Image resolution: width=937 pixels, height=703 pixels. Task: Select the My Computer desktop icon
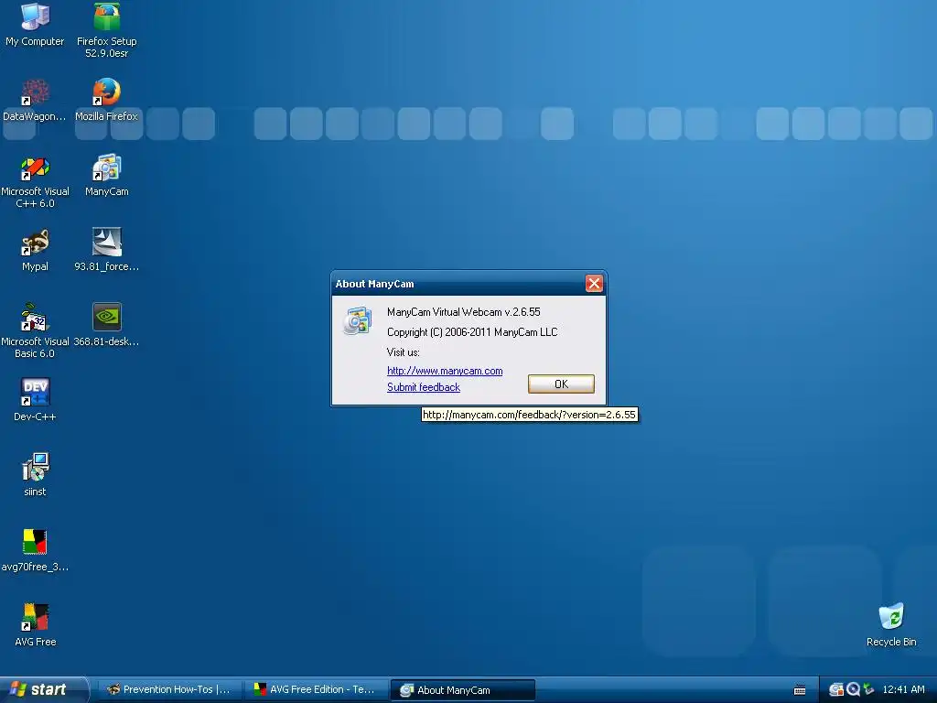(x=35, y=25)
